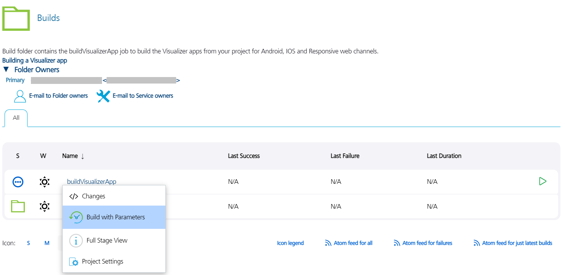The width and height of the screenshot is (565, 275).
Task: Click the wrench icon for E-mail to Service owners
Action: (x=103, y=96)
